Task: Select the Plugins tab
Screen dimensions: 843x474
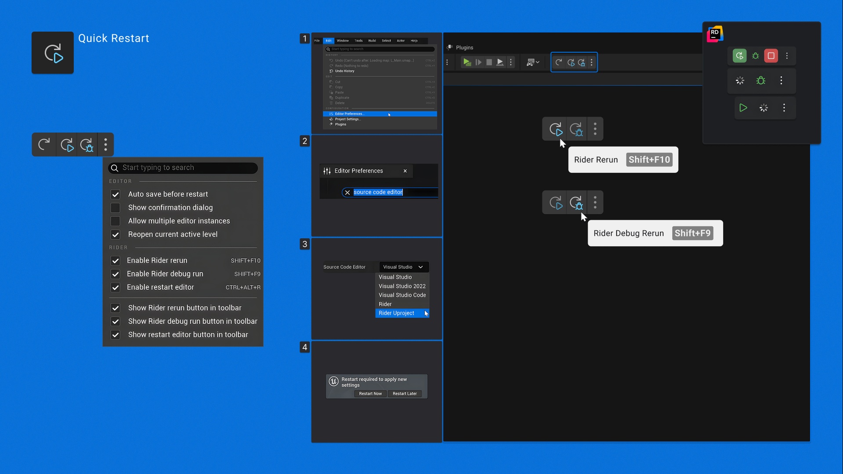Action: 460,47
